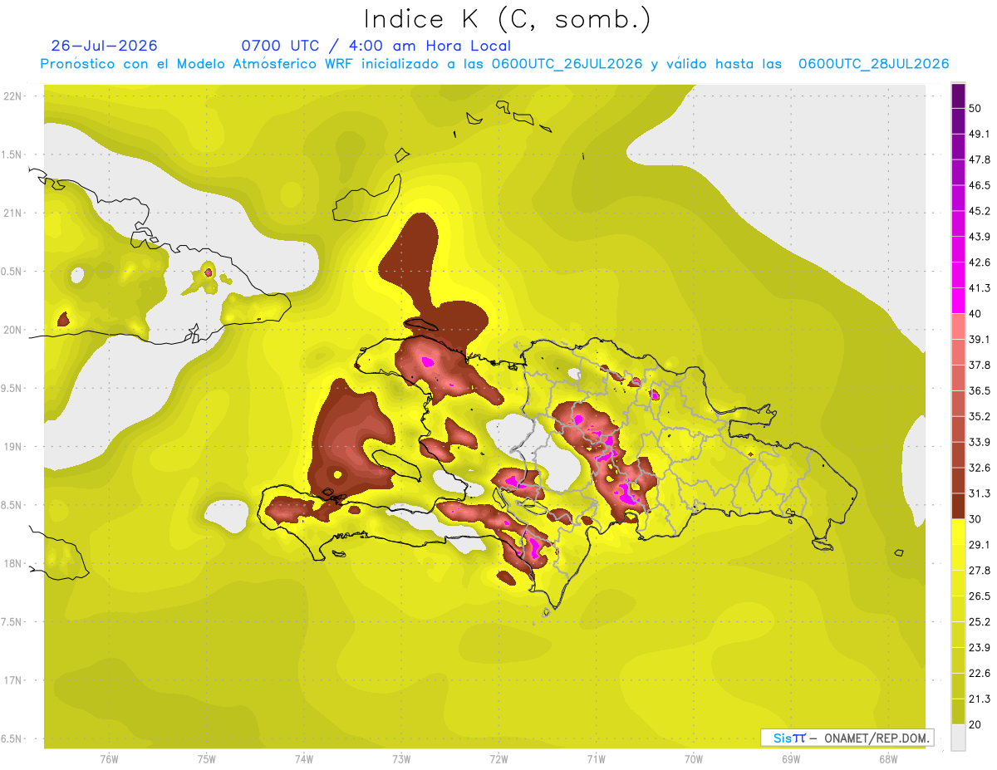Pick the light gray swatch below 20
Screen dimensions: 997x770
959,737
